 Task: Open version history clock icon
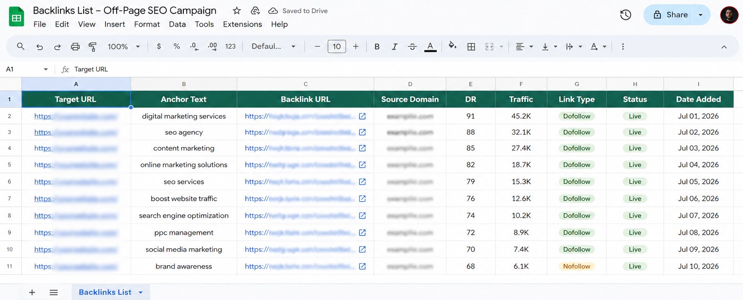point(625,15)
